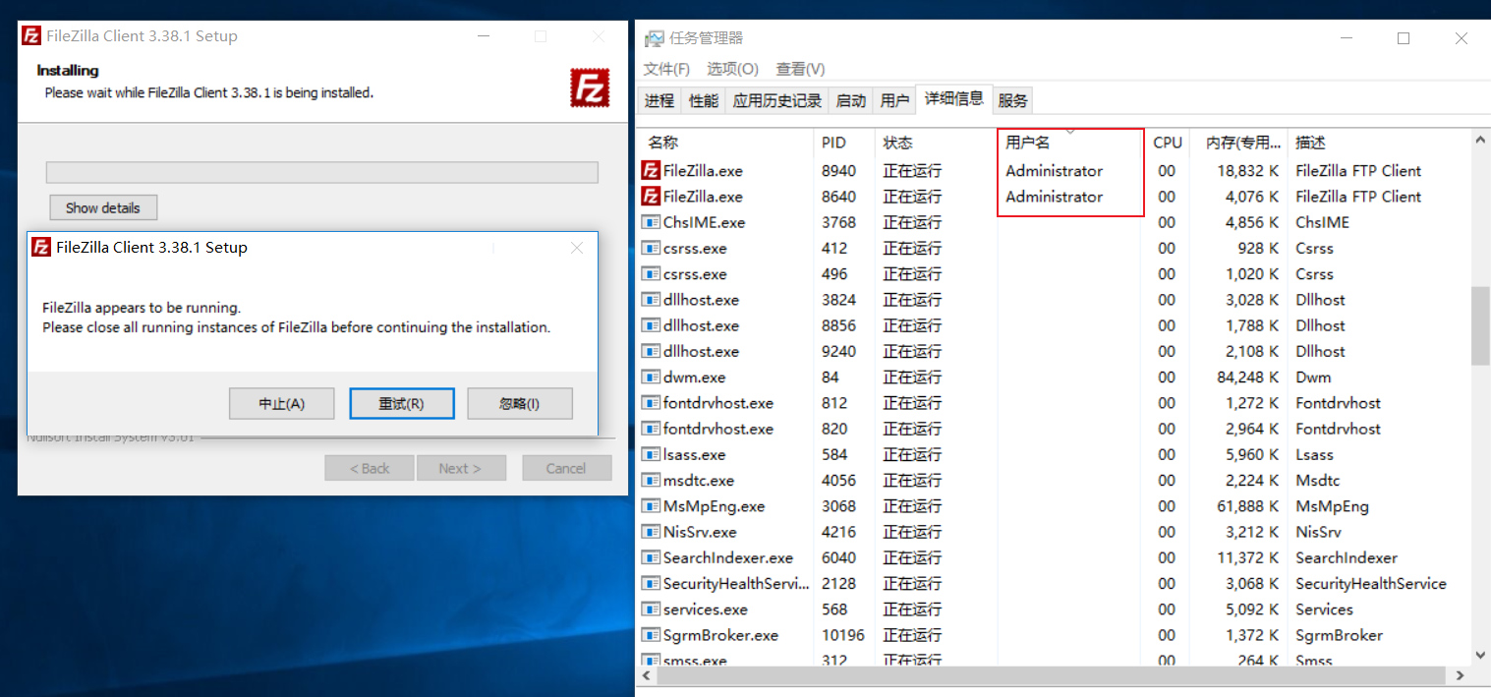Select the FileZilla.exe process with PID 8940
The image size is (1491, 697).
point(708,170)
